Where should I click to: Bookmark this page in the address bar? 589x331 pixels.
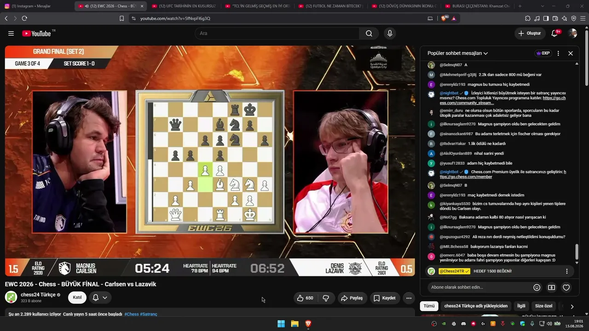121,18
